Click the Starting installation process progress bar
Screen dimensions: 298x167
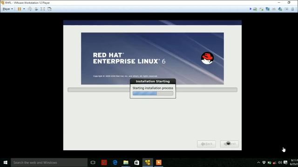pyautogui.click(x=153, y=93)
